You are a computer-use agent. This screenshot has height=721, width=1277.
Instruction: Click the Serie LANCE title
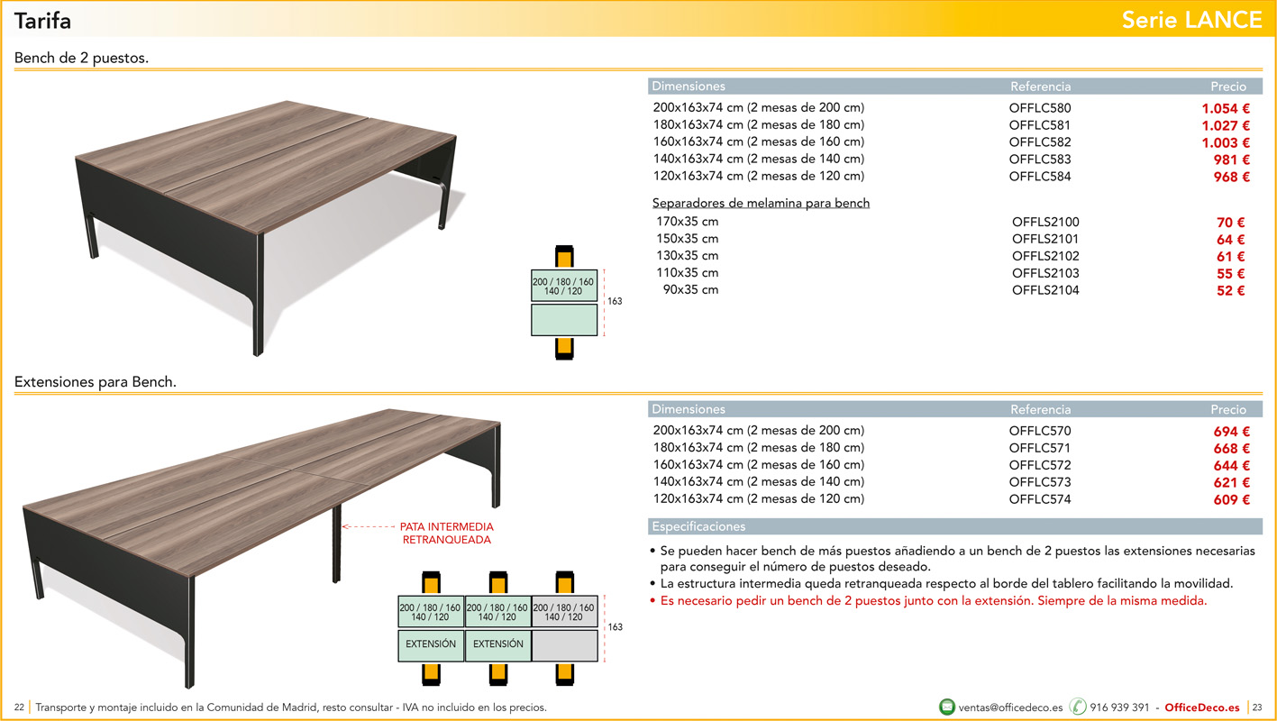[x=1191, y=20]
